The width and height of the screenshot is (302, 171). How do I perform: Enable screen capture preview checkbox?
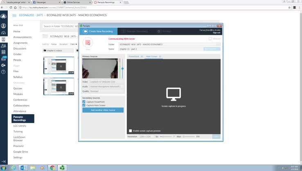point(131,131)
